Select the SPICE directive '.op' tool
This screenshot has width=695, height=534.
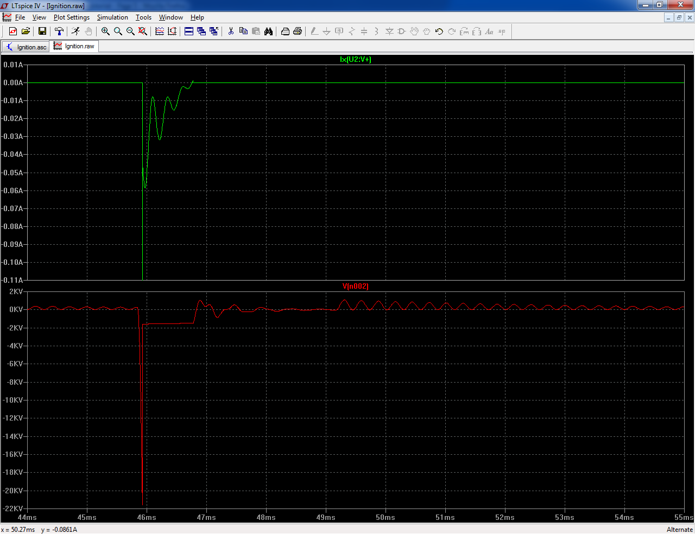click(502, 31)
